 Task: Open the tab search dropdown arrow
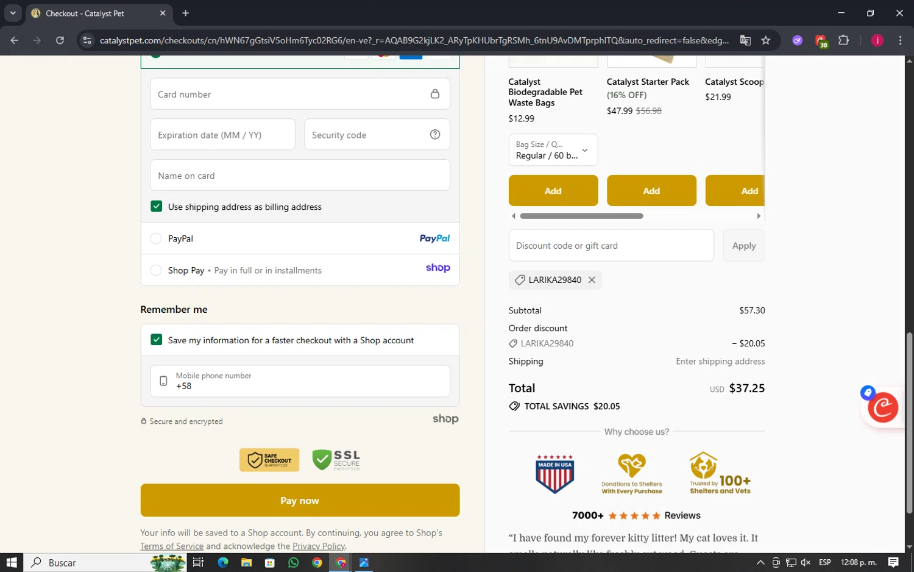click(13, 13)
